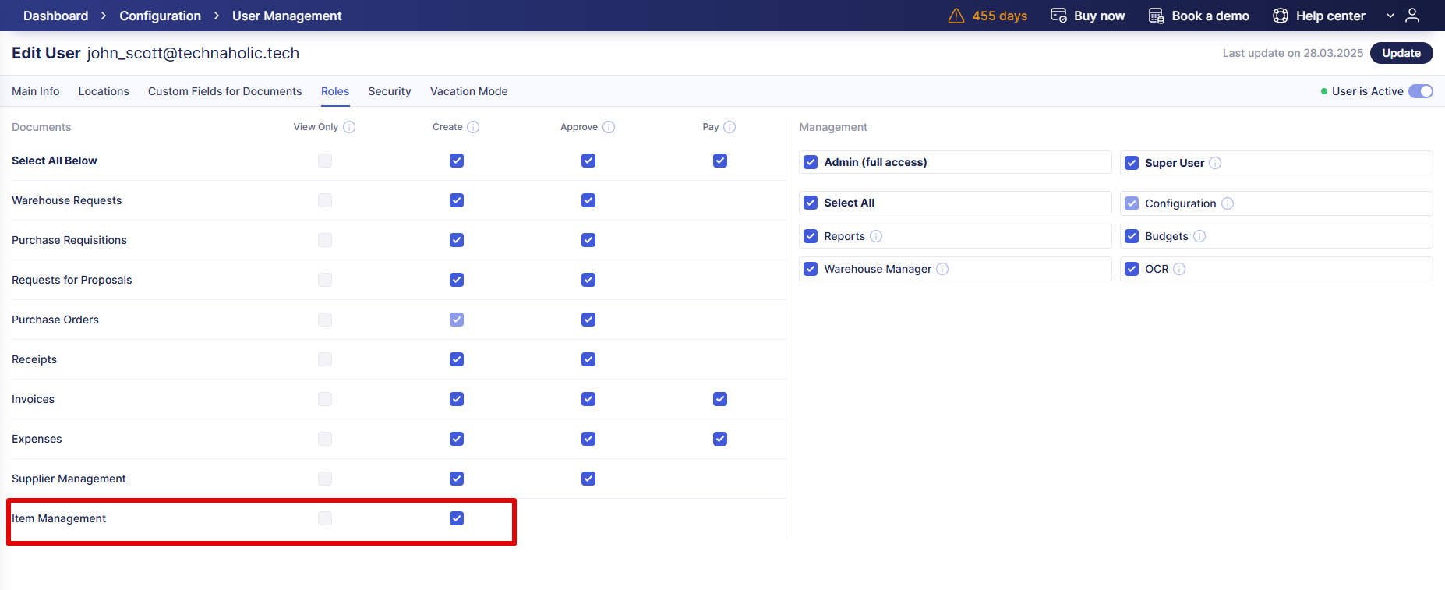The height and width of the screenshot is (590, 1445).
Task: Click the Update button
Action: (x=1401, y=53)
